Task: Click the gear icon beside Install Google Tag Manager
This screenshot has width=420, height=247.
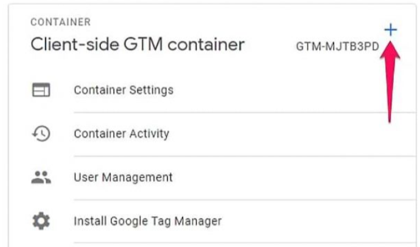Action: coord(41,221)
